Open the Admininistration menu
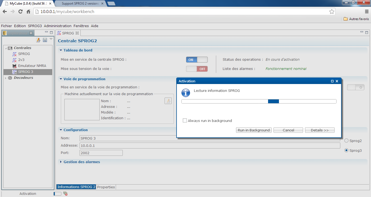 pyautogui.click(x=58, y=26)
